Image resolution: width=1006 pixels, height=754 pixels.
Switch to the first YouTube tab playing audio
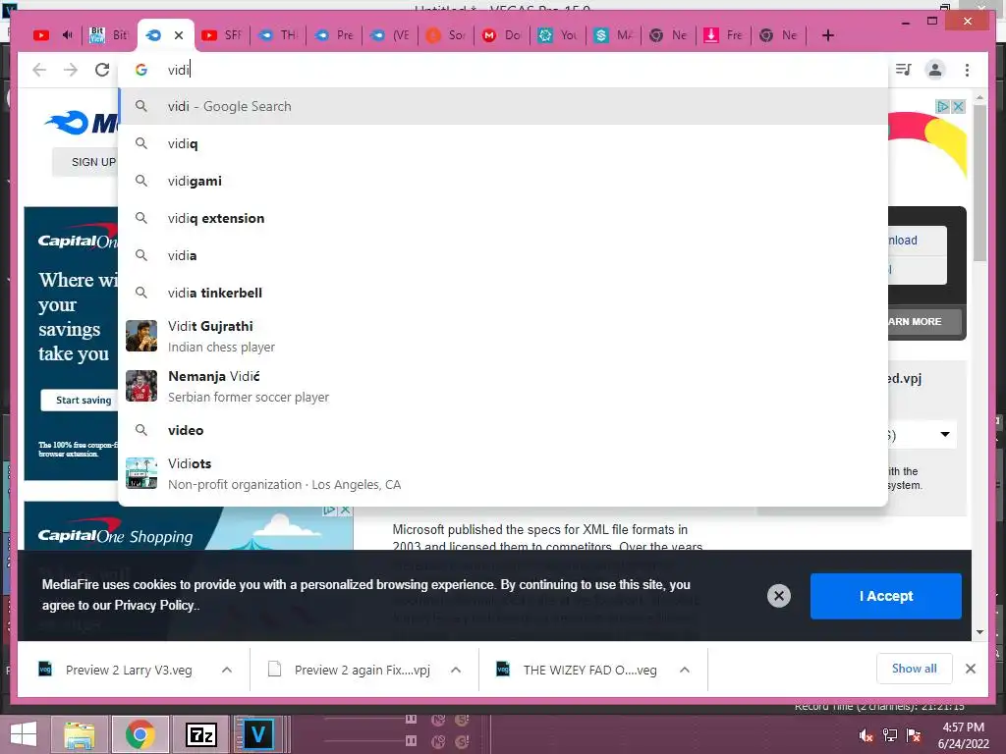click(x=41, y=35)
